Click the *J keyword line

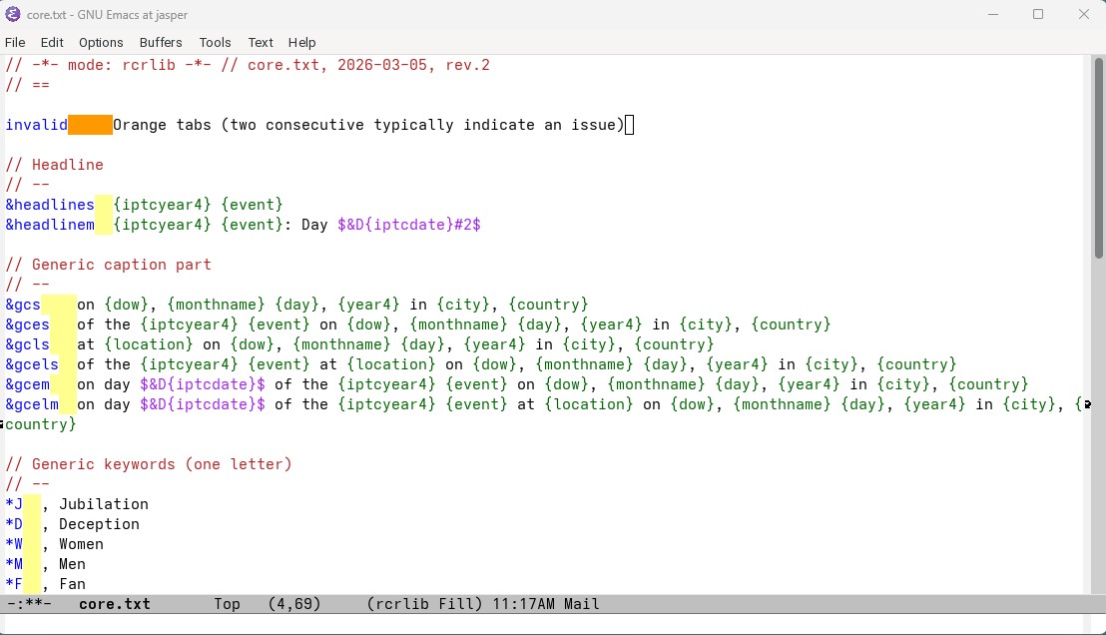(x=77, y=504)
